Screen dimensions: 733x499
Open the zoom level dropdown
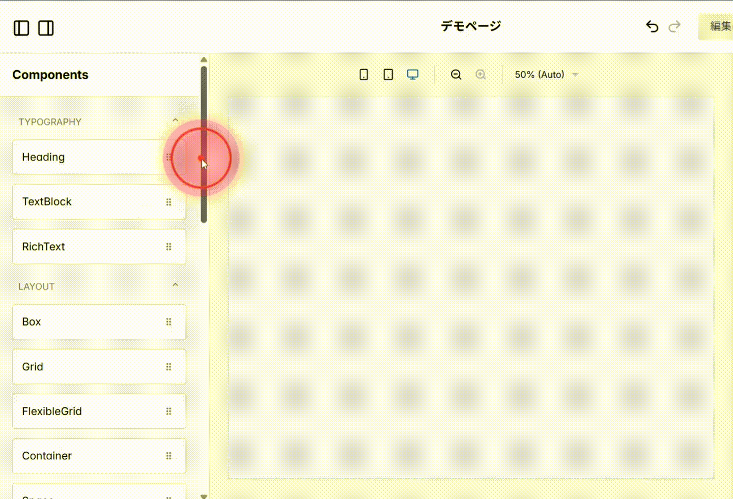[x=545, y=74]
